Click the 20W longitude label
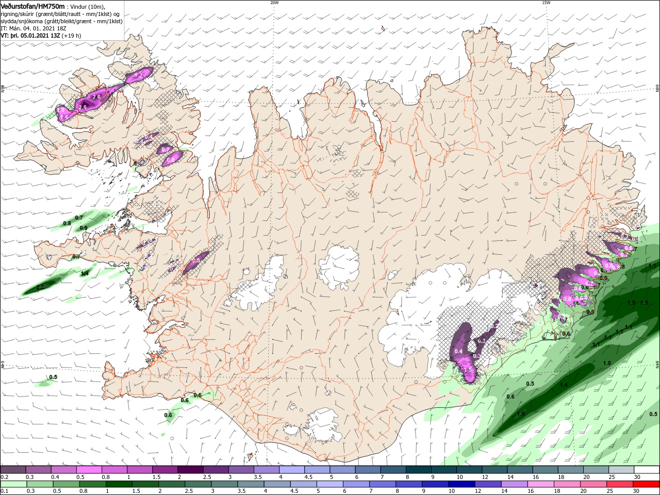Screen dimensions: 660x495 click(274, 3)
